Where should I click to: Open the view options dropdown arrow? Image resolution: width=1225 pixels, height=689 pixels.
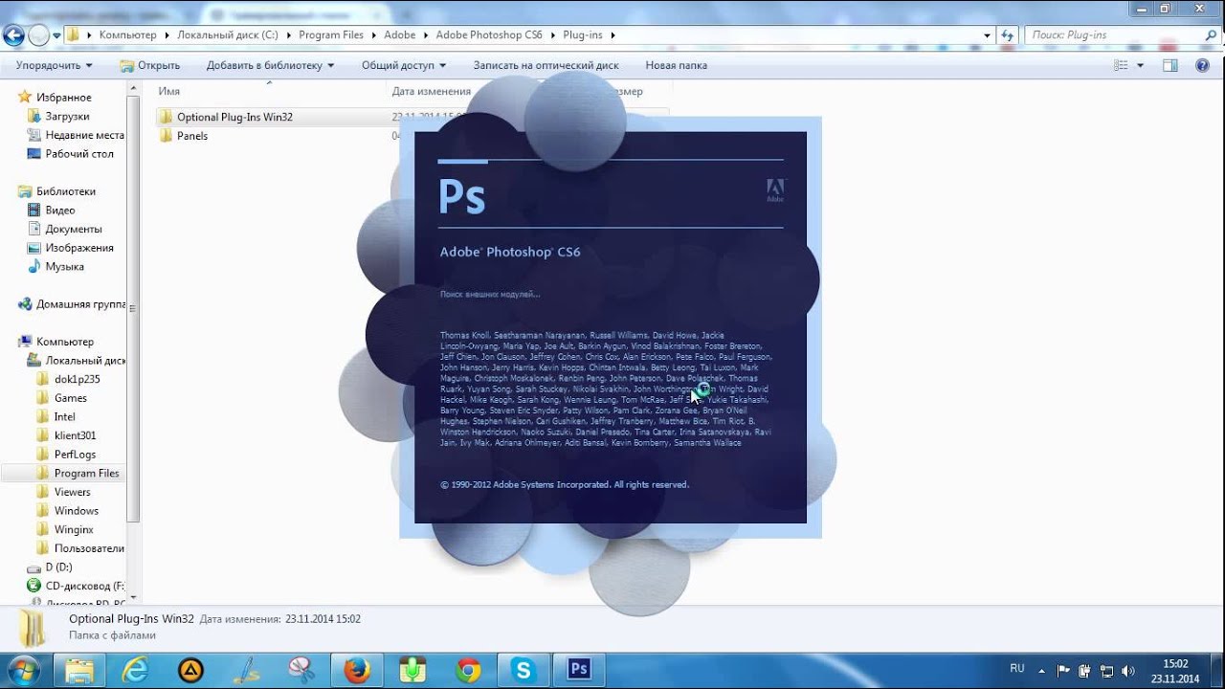(x=1140, y=65)
